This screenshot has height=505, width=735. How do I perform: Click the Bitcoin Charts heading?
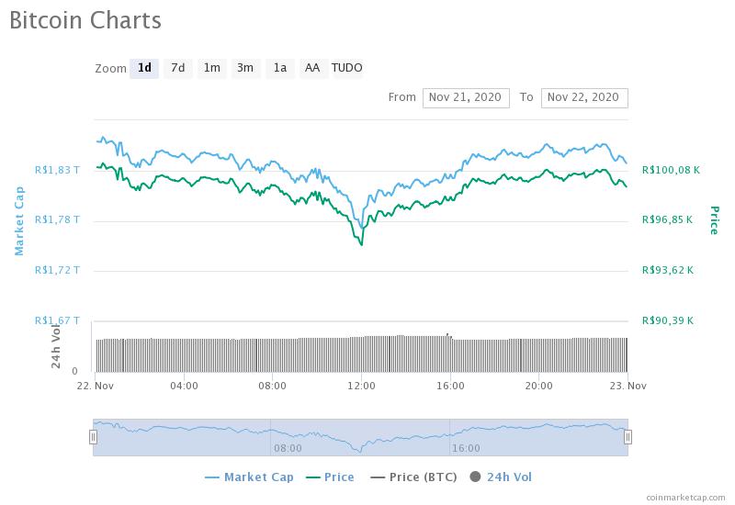point(85,20)
